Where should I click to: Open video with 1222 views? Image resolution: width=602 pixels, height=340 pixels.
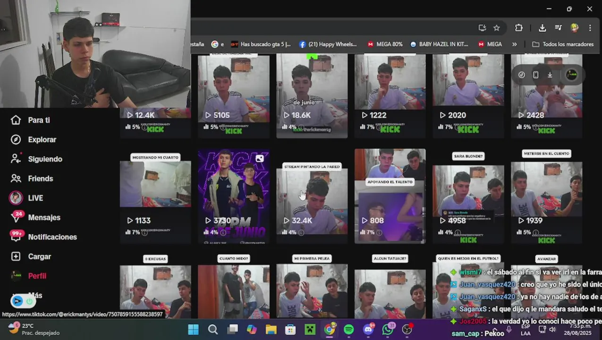coord(390,96)
